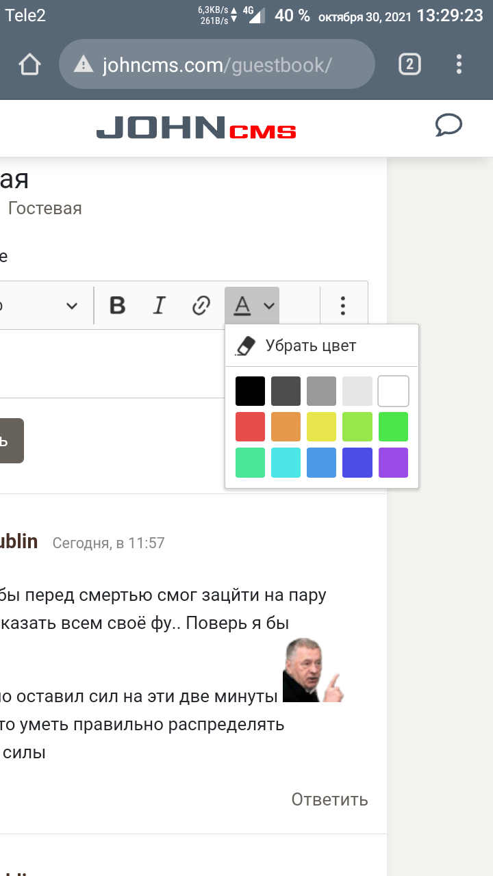Viewport: 493px width, 876px height.
Task: Open the editor more-options vertical dots
Action: 343,305
